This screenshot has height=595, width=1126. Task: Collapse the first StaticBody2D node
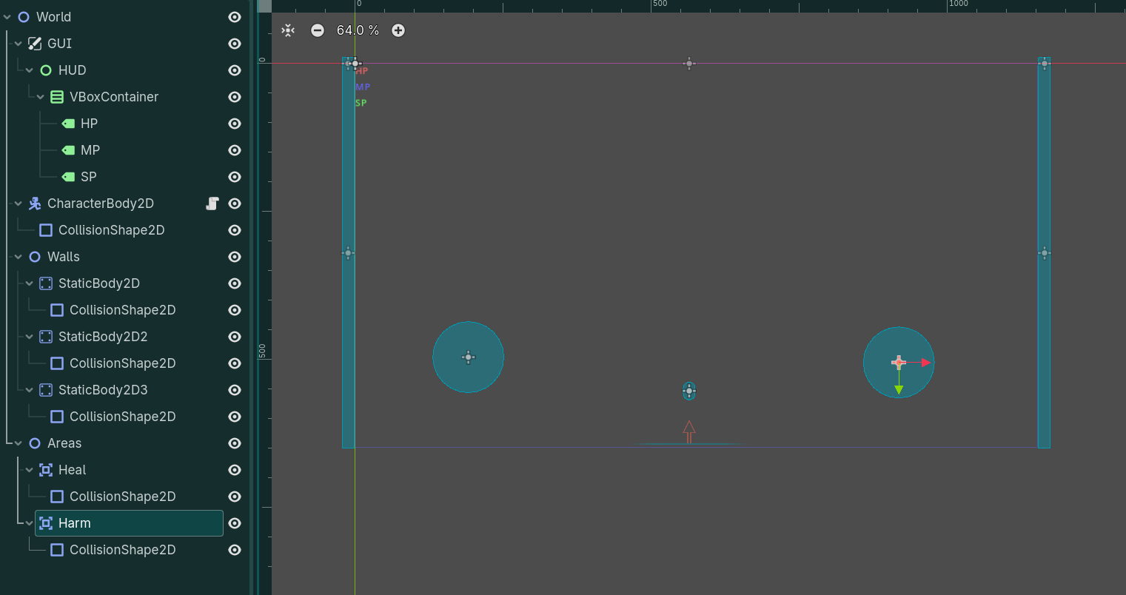point(30,283)
